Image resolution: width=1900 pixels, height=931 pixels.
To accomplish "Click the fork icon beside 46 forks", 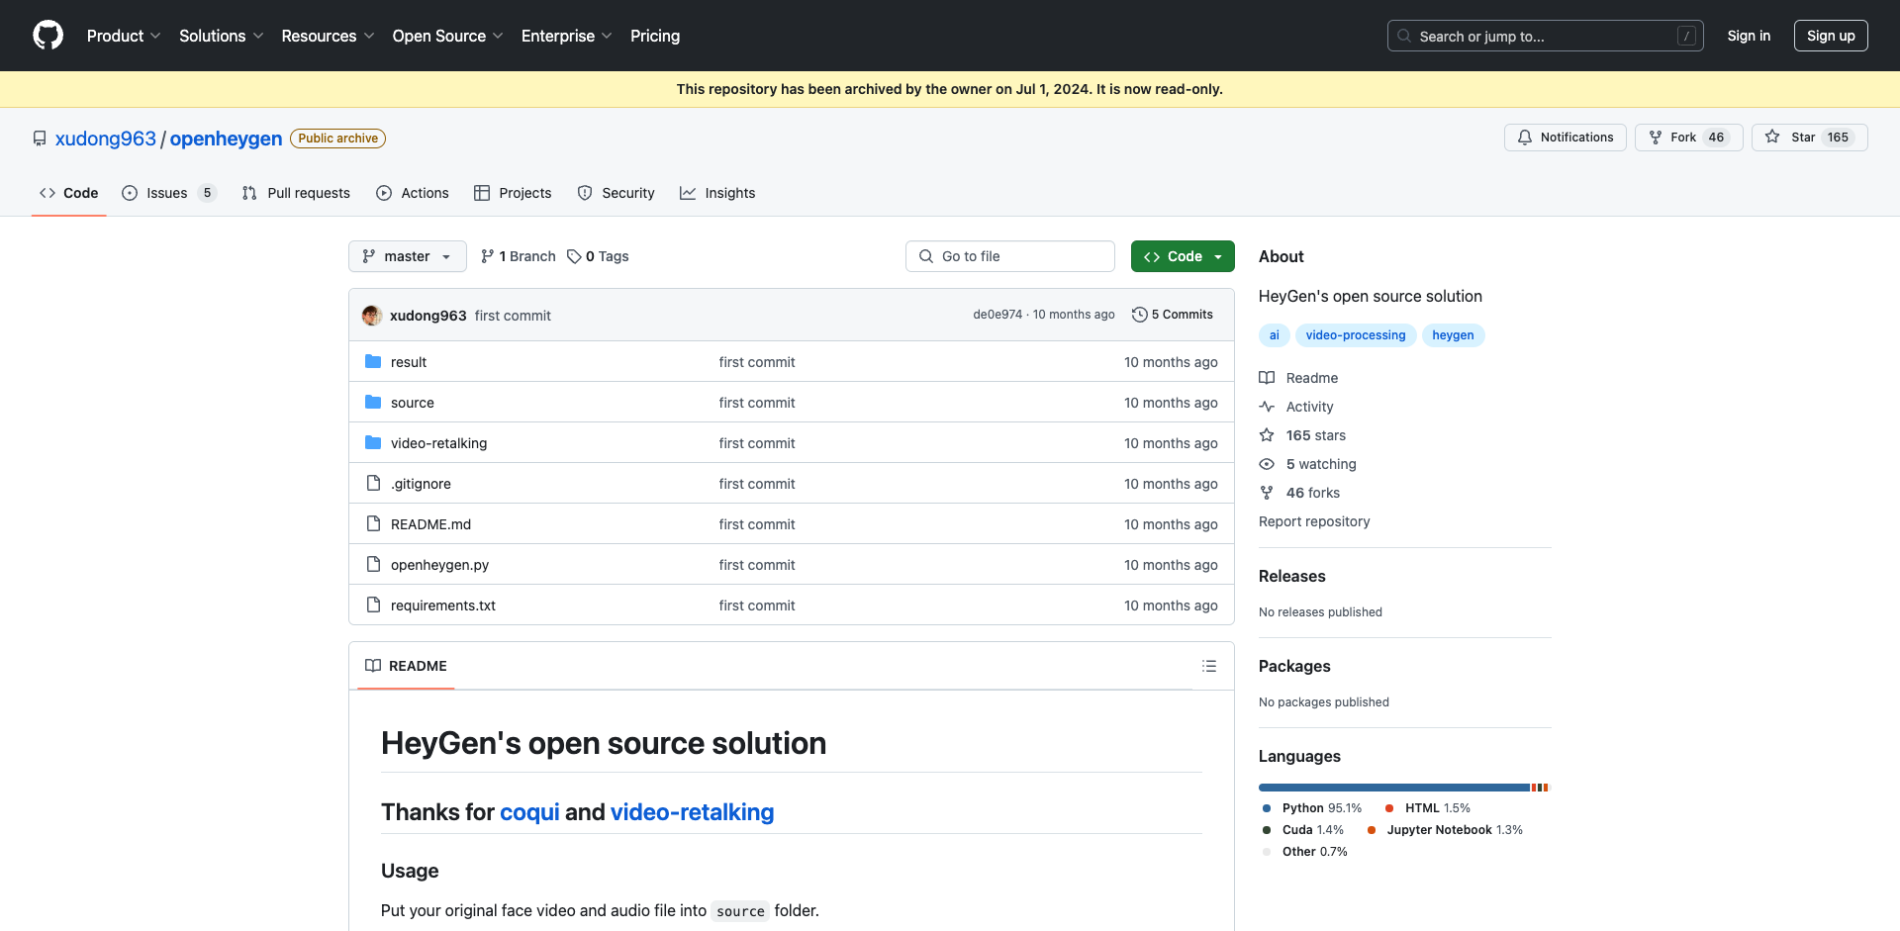I will pyautogui.click(x=1267, y=493).
